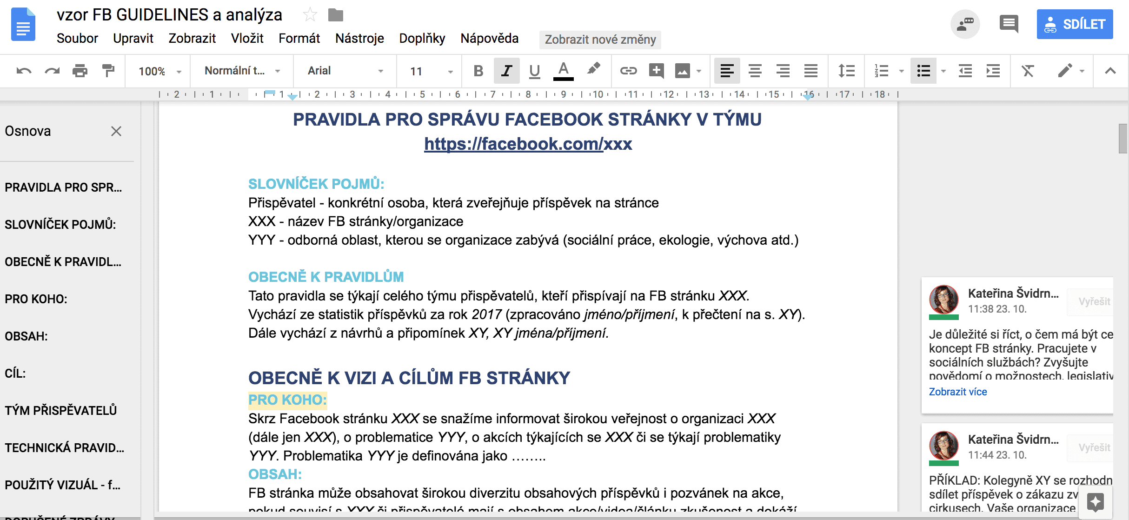Viewport: 1129px width, 520px height.
Task: Resolve the 11:38 comment with Vyřešit
Action: click(x=1094, y=301)
